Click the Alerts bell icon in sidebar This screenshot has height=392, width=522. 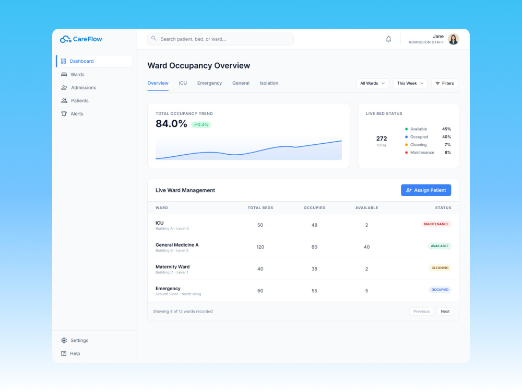[64, 113]
